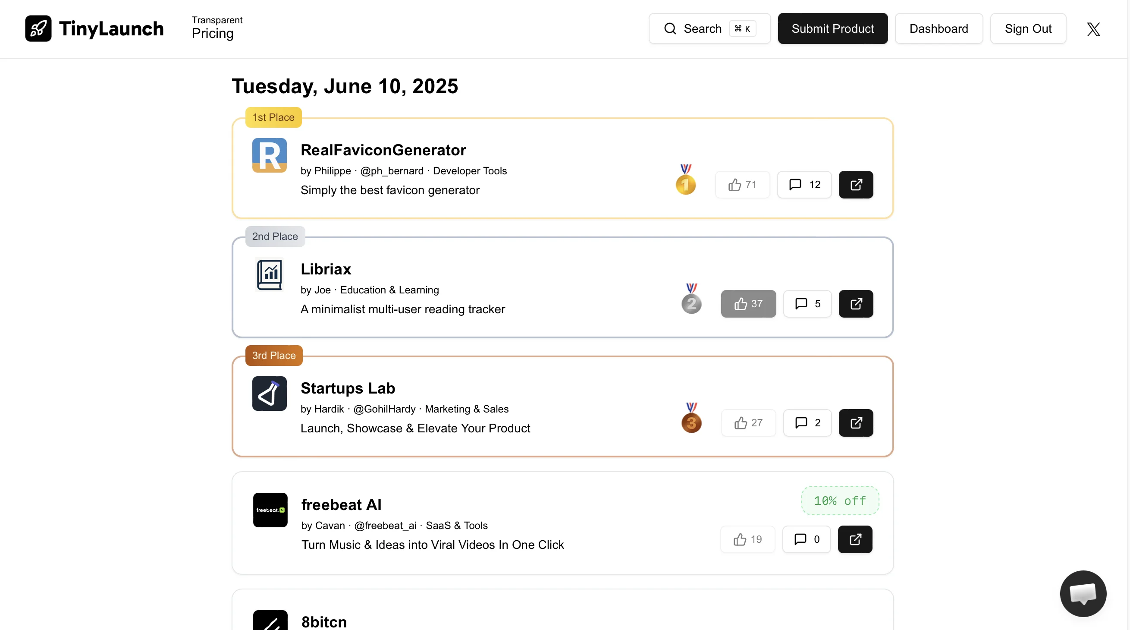Remove upvote on Libriax (37)
The height and width of the screenshot is (630, 1130).
(748, 304)
